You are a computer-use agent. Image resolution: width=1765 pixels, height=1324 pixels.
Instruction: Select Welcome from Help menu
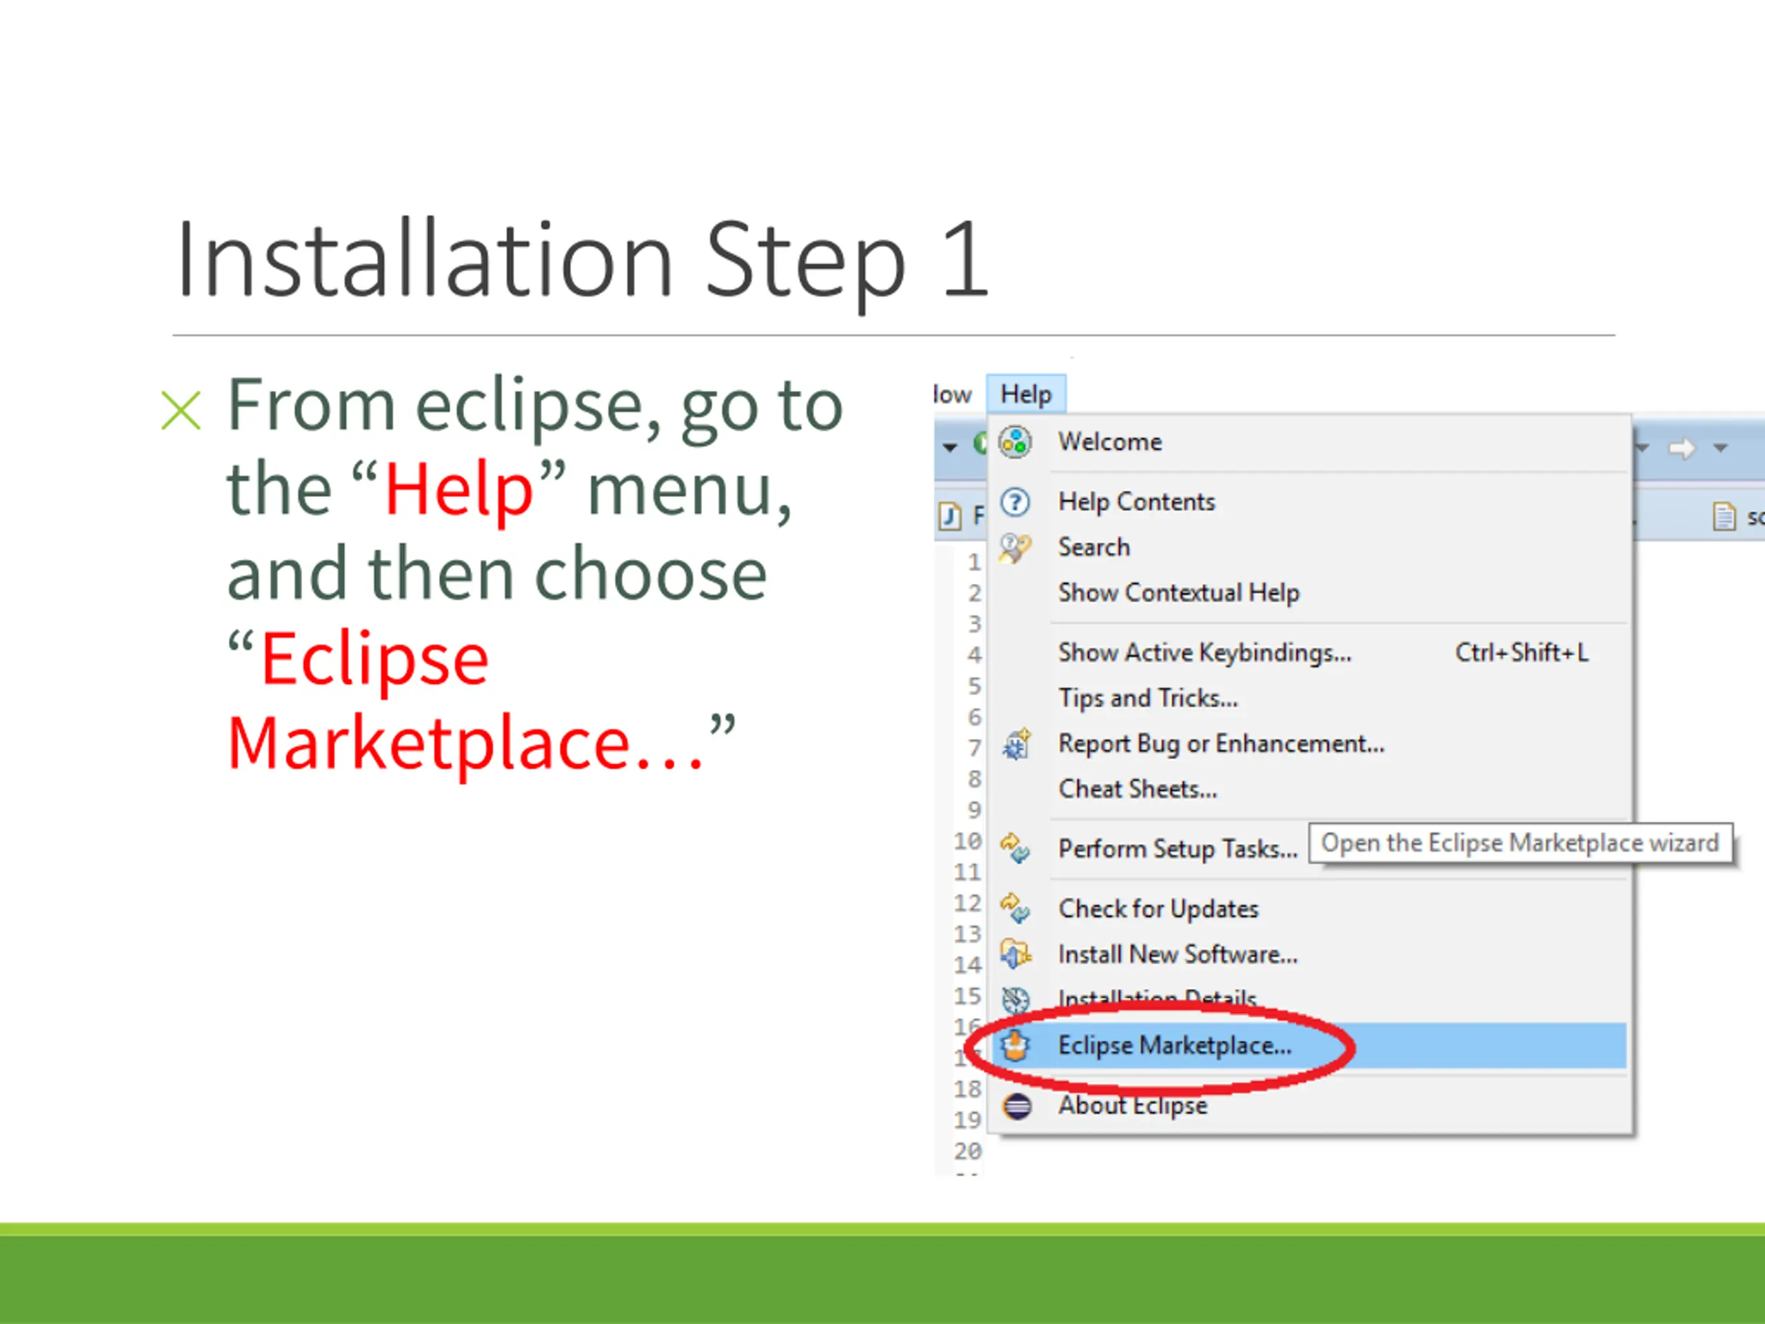[x=1309, y=442]
